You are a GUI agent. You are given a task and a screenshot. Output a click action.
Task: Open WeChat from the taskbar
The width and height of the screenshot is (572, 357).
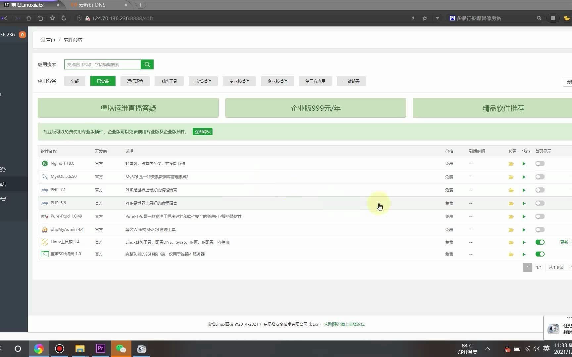coord(121,348)
